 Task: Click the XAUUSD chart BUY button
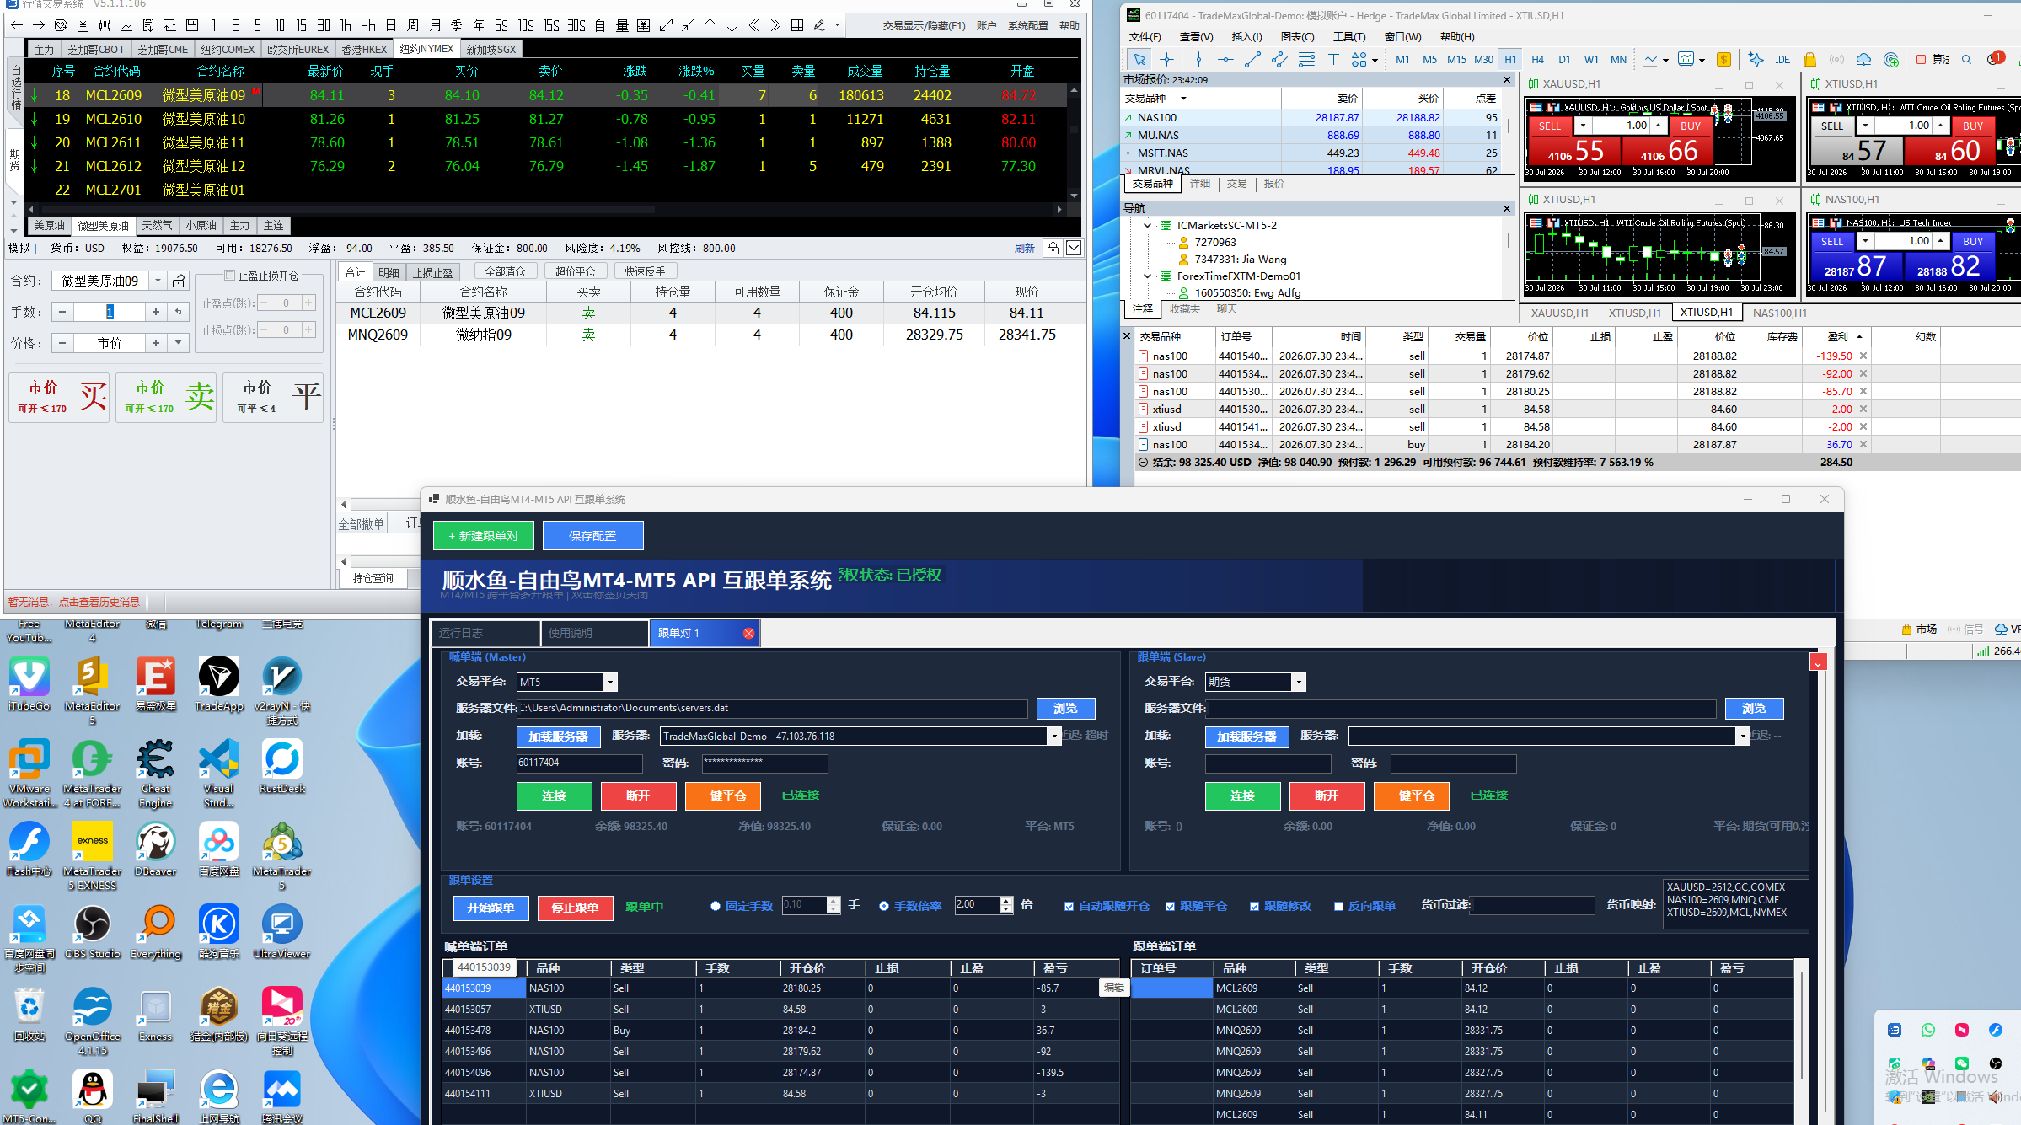coord(1691,126)
